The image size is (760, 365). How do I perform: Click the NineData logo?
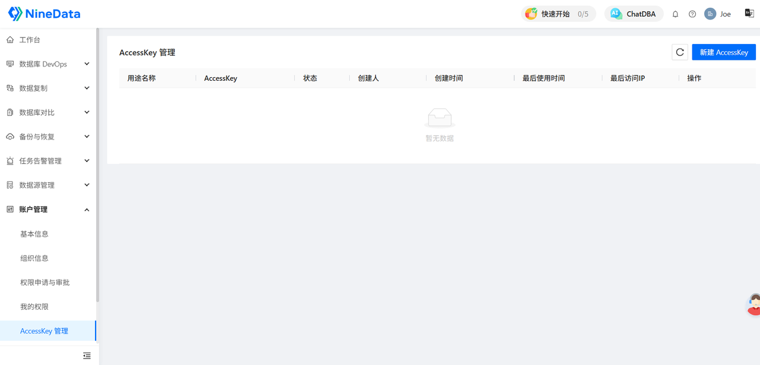pos(45,14)
